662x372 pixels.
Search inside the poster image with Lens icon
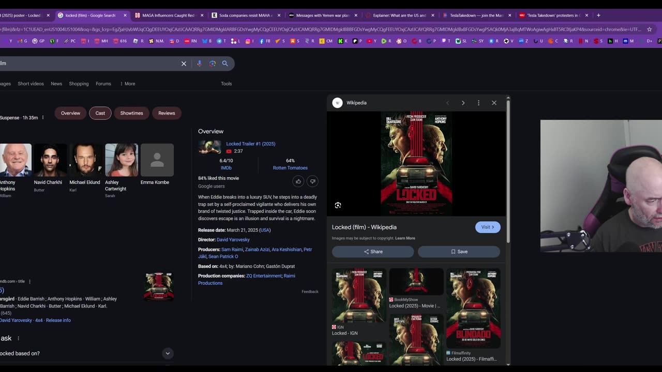tap(338, 205)
